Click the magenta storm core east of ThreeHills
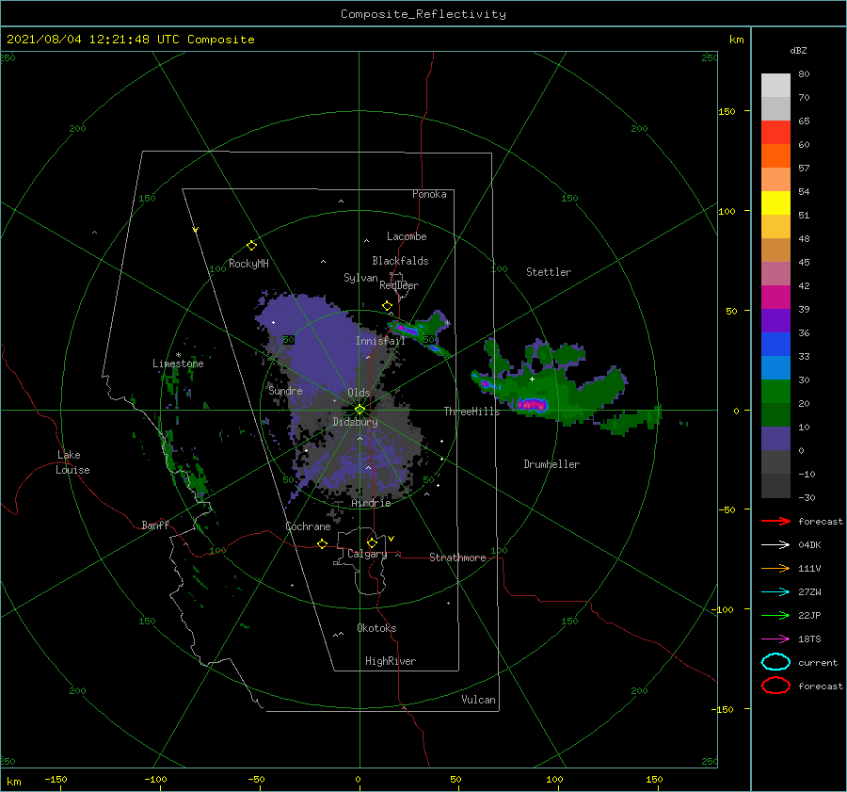Image resolution: width=847 pixels, height=792 pixels. point(532,404)
